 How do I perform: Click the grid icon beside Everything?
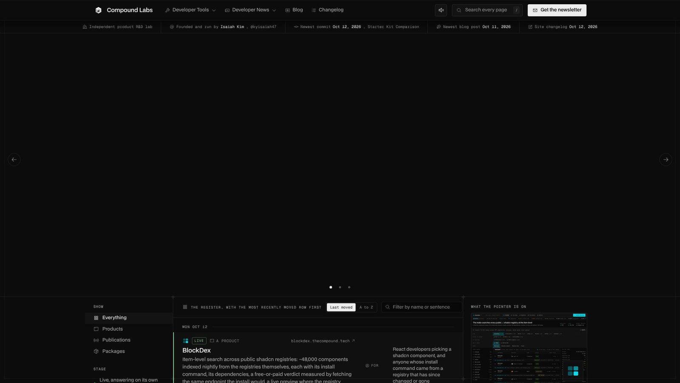(96, 318)
